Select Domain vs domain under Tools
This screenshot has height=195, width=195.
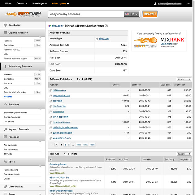[12, 174]
